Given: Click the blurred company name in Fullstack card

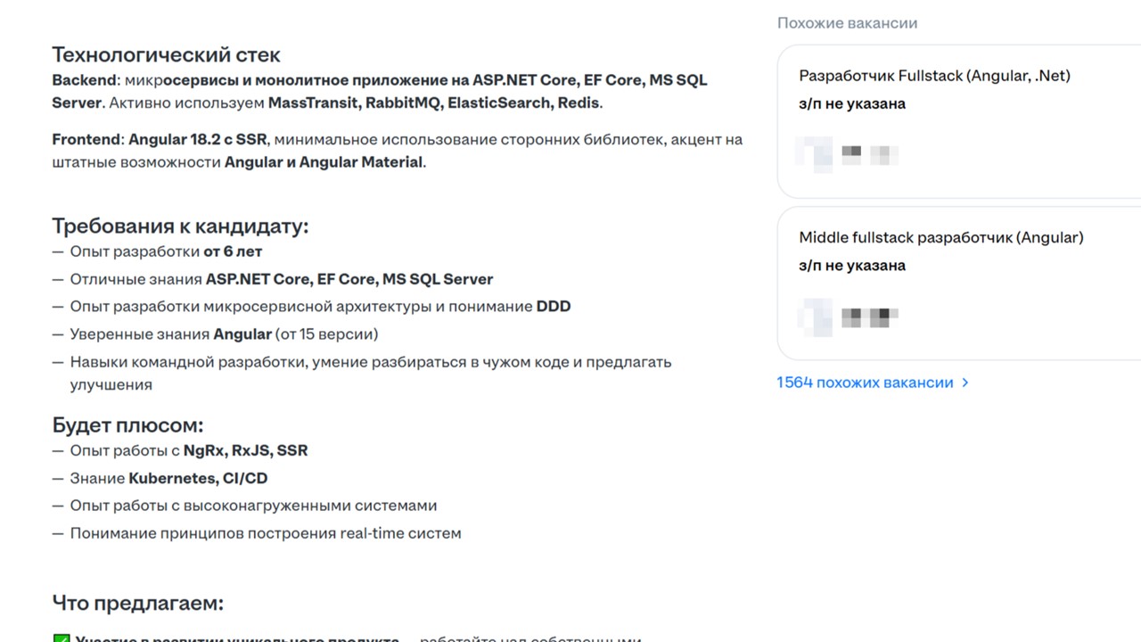Looking at the screenshot, I should pyautogui.click(x=869, y=153).
